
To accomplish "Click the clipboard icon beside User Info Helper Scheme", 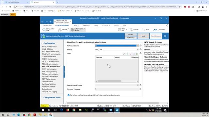I will point(140,85).
